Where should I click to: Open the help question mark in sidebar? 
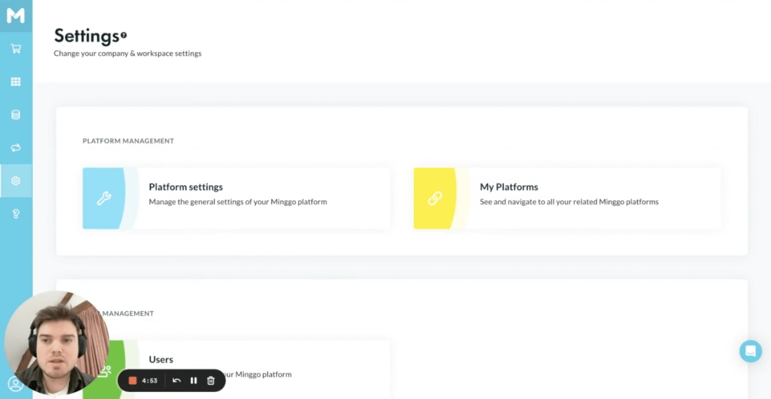click(x=15, y=214)
